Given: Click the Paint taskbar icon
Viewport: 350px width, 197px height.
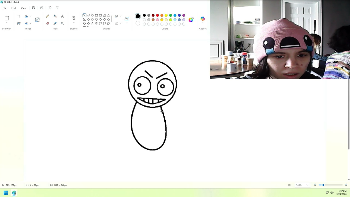Looking at the screenshot, I should [x=14, y=193].
